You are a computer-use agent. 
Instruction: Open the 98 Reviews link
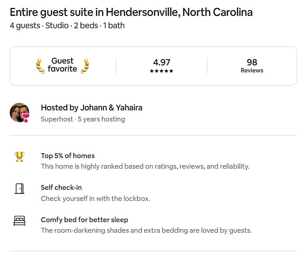pos(252,66)
